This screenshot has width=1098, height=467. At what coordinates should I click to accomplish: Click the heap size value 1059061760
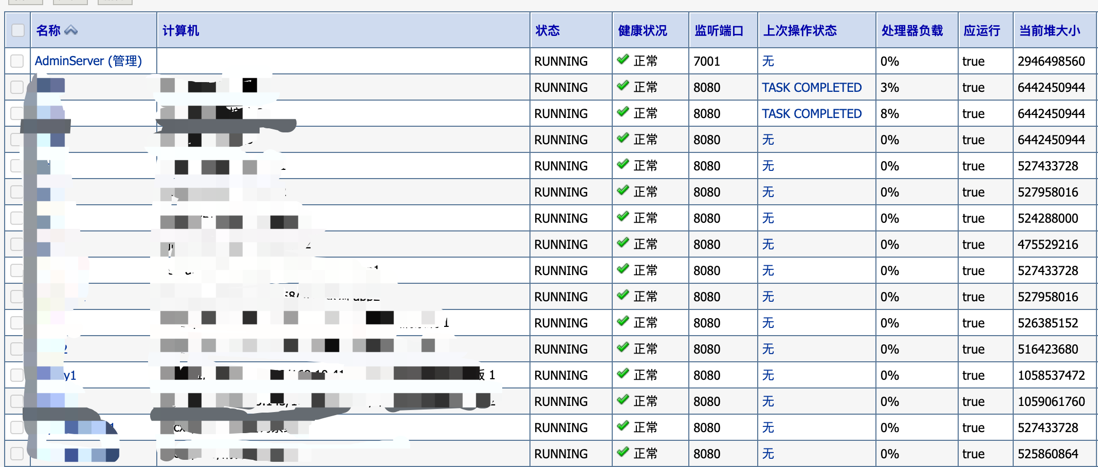pos(1051,402)
